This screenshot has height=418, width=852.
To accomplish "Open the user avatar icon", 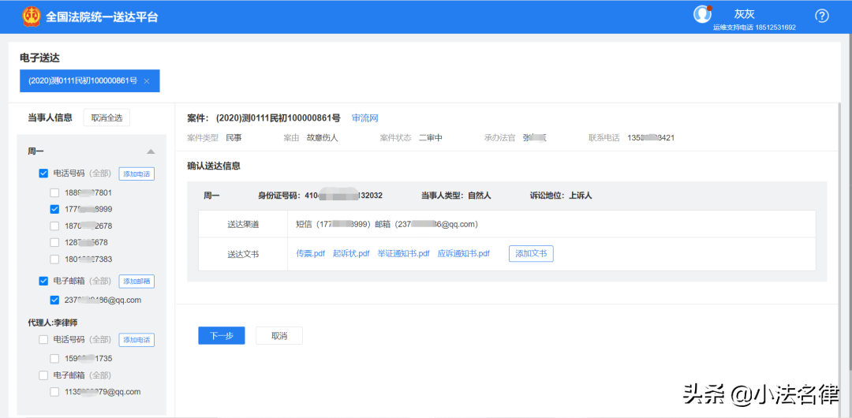I will point(702,15).
